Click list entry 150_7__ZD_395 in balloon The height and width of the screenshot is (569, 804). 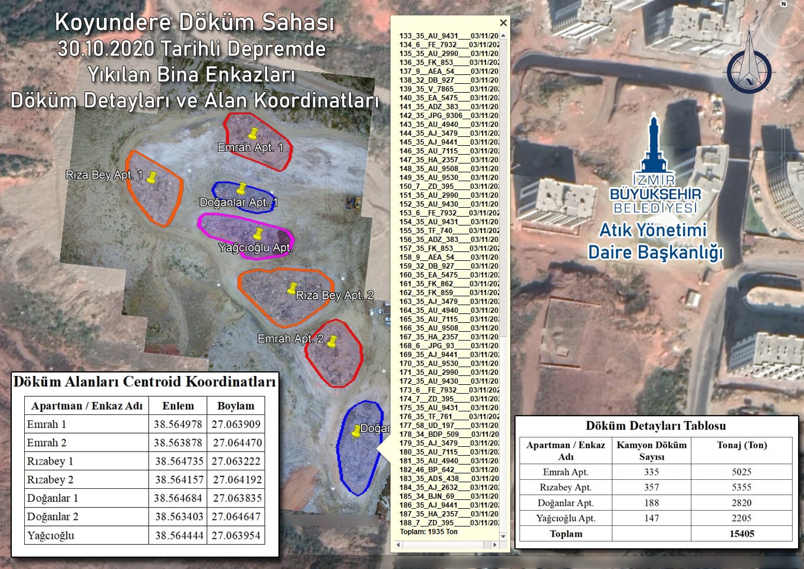[449, 187]
